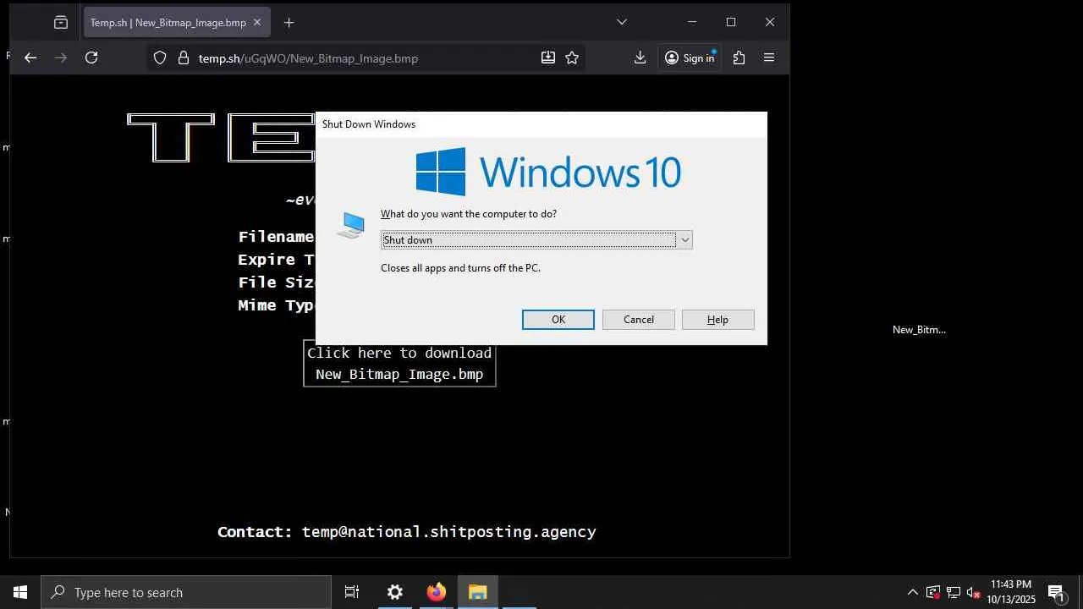Maximize the Firefox window
This screenshot has width=1083, height=609.
coord(731,22)
